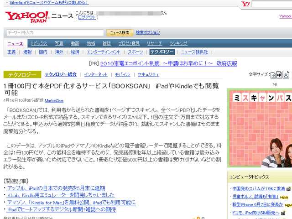Image resolution: width=292 pixels, height=219 pixels.
Task: Switch to トピックス tab
Action: tap(39, 43)
